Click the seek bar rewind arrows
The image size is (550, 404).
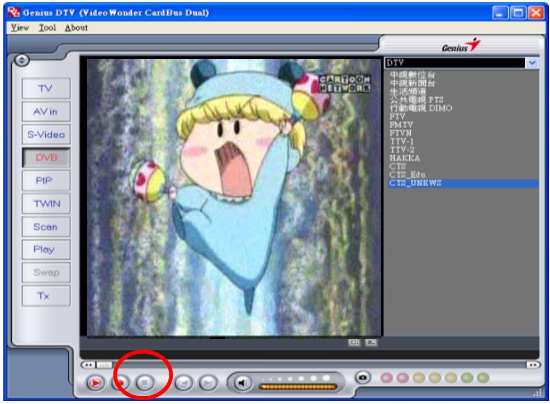(x=88, y=365)
